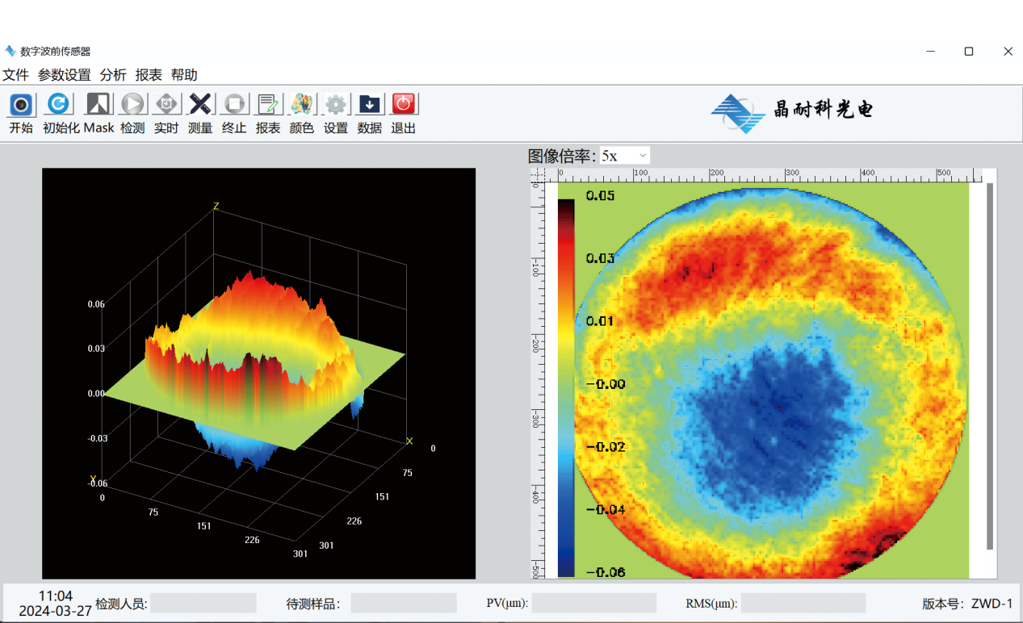Image resolution: width=1023 pixels, height=623 pixels.
Task: Start 实时 (Real-time) mode icon
Action: [166, 104]
